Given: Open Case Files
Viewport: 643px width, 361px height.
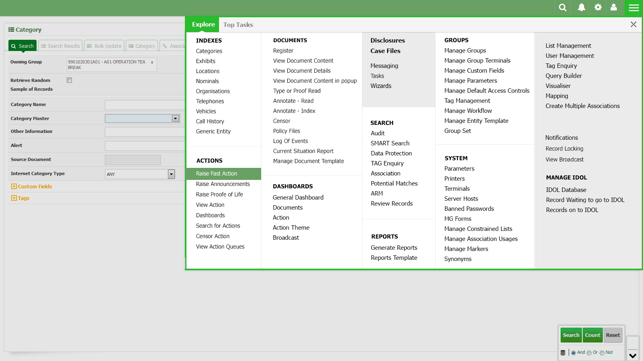Looking at the screenshot, I should (x=385, y=51).
